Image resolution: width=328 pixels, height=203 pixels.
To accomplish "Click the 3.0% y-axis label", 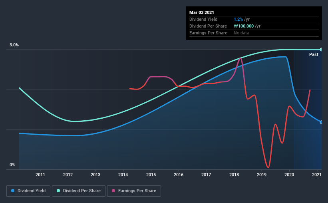I will 14,45.
